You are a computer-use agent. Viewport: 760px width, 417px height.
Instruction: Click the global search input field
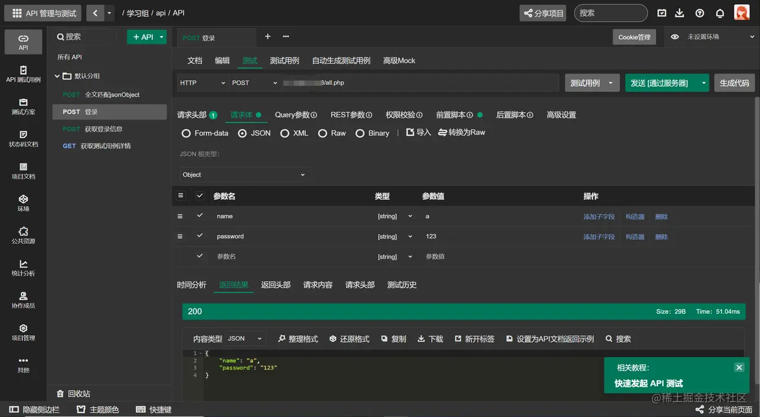point(610,12)
